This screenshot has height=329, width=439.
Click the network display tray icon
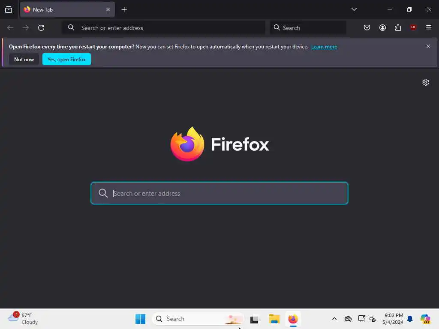pyautogui.click(x=361, y=319)
